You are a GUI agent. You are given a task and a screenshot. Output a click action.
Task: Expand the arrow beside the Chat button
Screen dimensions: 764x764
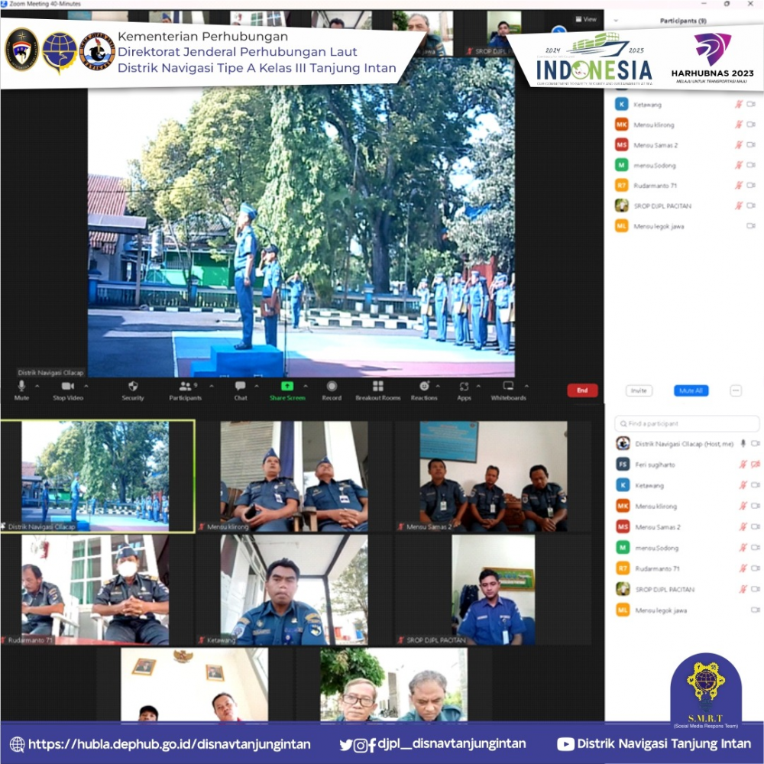[256, 386]
